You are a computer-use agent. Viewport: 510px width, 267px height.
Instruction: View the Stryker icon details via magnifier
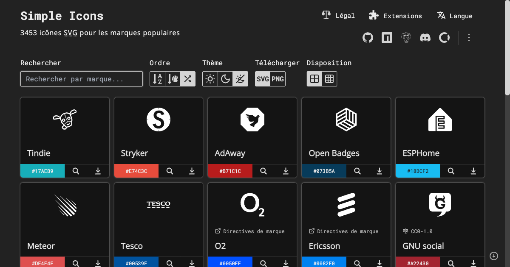click(170, 171)
